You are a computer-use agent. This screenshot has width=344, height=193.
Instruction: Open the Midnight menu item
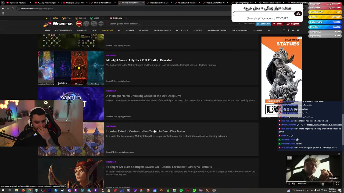(x=144, y=30)
